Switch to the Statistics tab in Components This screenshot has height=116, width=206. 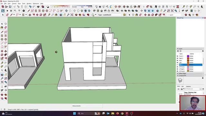(x=188, y=86)
